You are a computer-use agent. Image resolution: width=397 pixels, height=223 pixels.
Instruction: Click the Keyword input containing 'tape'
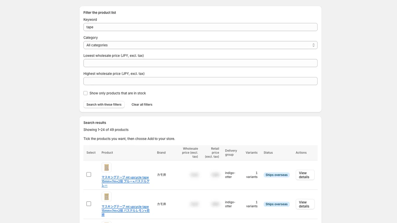tap(200, 27)
